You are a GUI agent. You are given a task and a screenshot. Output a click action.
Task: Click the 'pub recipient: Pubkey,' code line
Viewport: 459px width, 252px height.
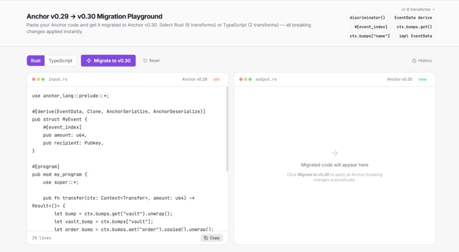point(73,143)
